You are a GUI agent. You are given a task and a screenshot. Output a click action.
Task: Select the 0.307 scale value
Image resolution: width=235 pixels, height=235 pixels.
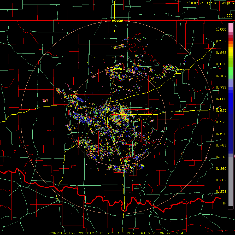click(221, 180)
